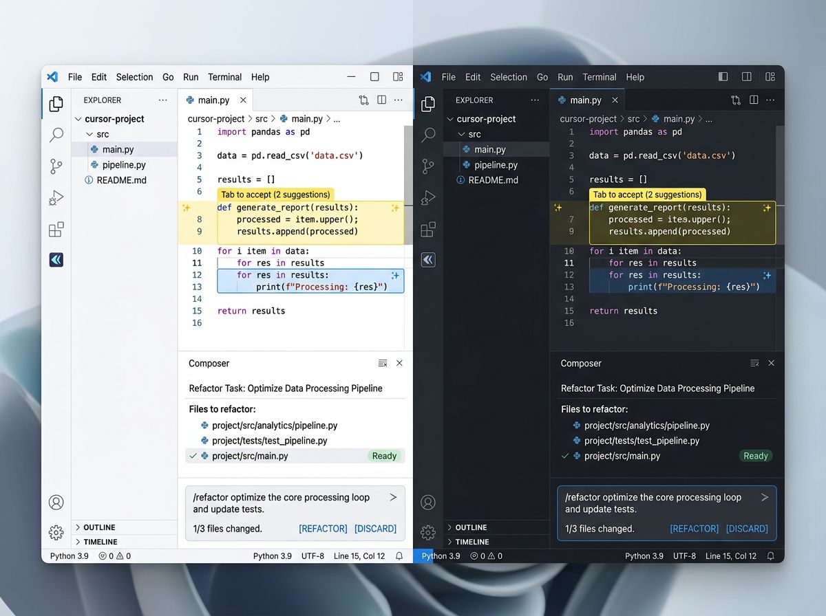The width and height of the screenshot is (826, 616).
Task: Click [REFACTOR] in light Composer
Action: tap(323, 529)
